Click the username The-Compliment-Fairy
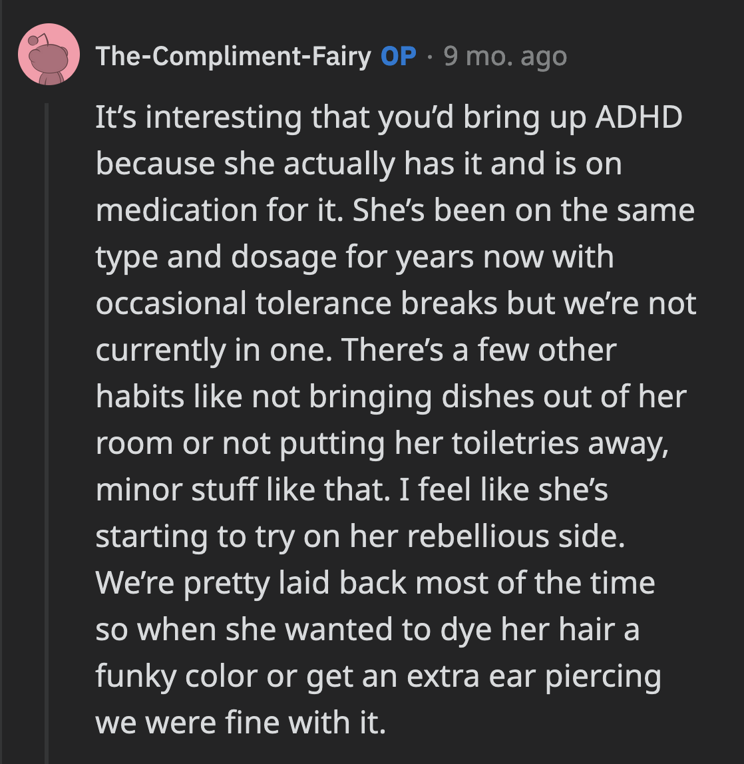This screenshot has width=744, height=764. pos(233,57)
